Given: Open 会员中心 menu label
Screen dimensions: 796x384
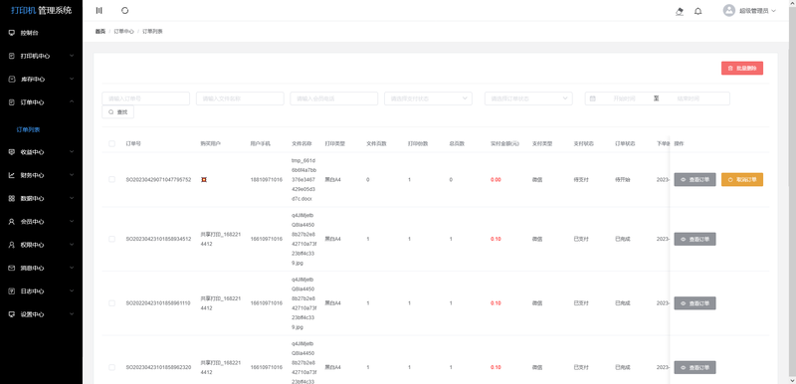Looking at the screenshot, I should (x=32, y=222).
